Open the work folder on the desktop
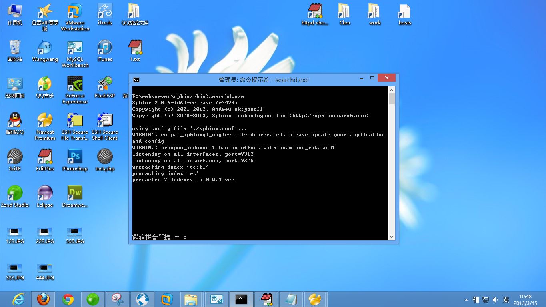 pyautogui.click(x=374, y=13)
